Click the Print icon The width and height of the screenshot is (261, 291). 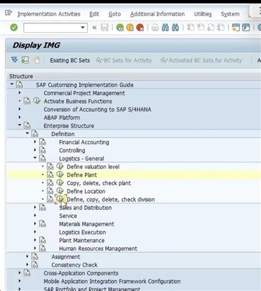coord(155,28)
